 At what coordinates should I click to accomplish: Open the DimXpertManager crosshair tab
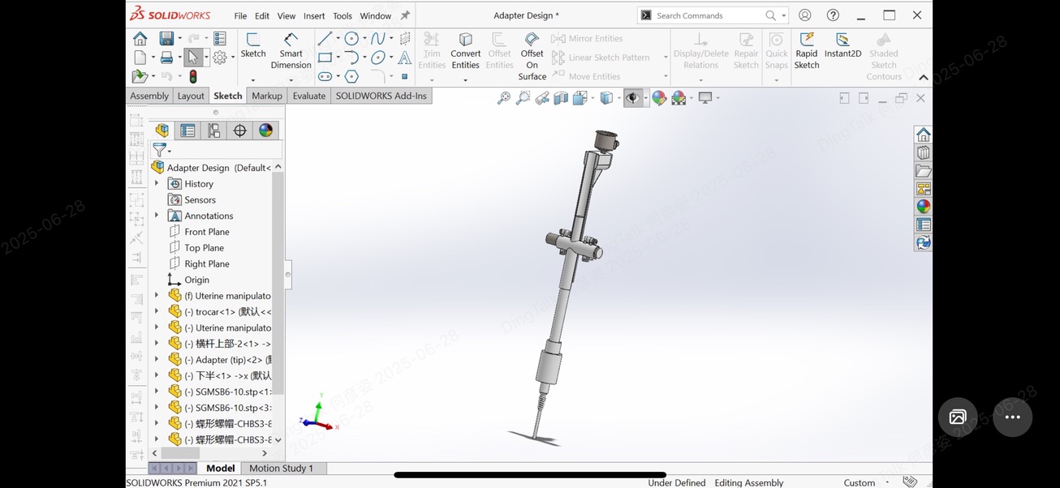239,131
